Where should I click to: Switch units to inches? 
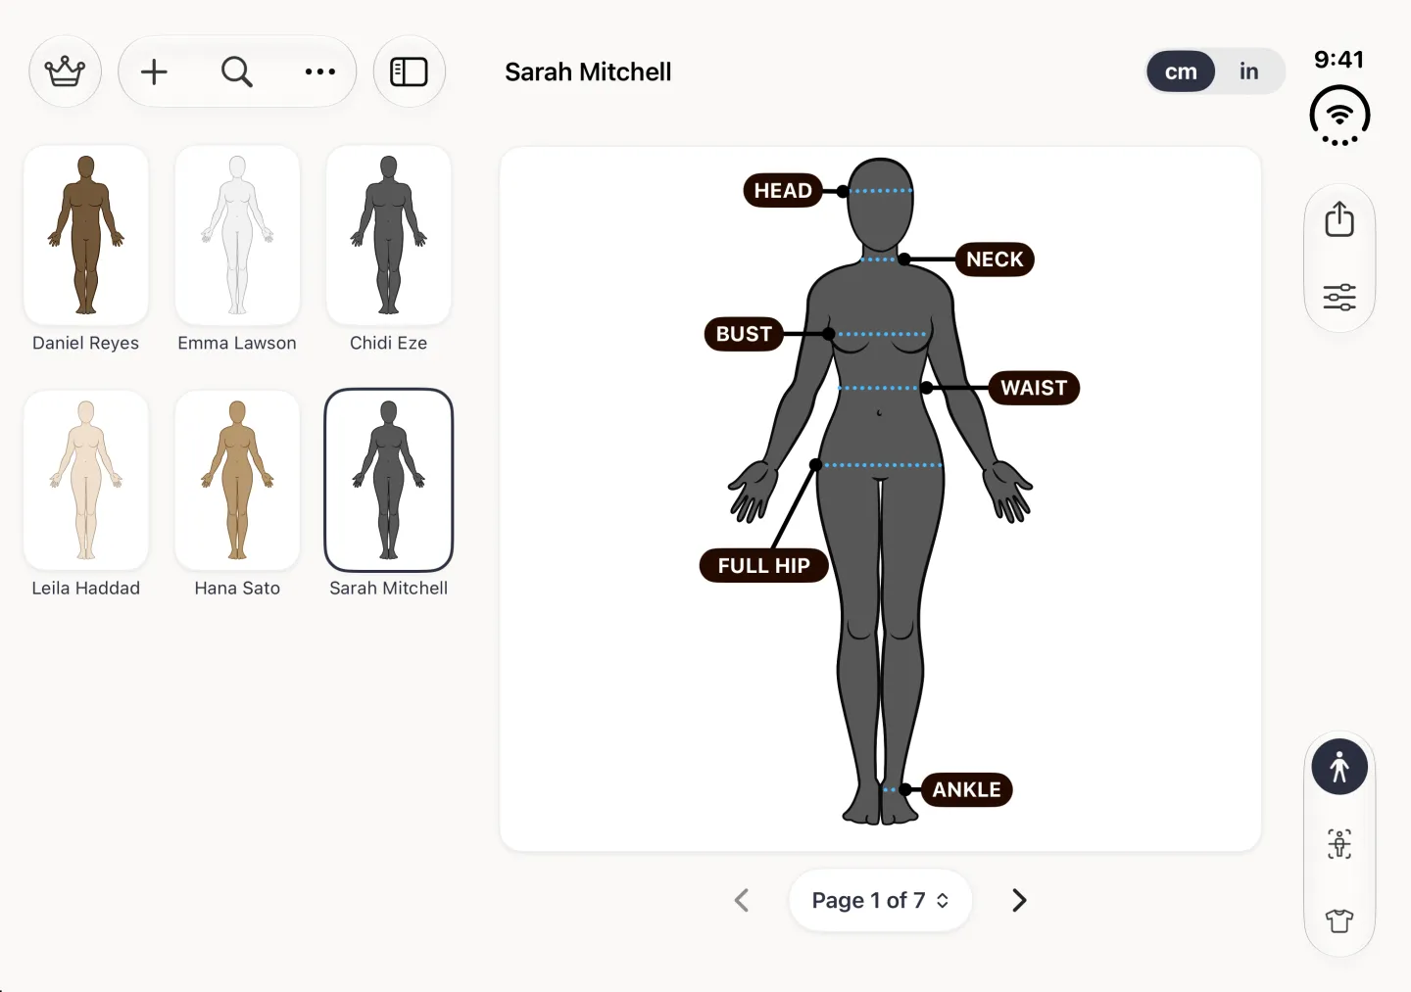coord(1248,71)
